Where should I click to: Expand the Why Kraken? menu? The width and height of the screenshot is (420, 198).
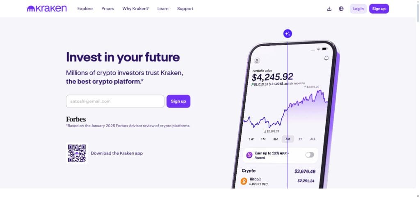point(135,9)
